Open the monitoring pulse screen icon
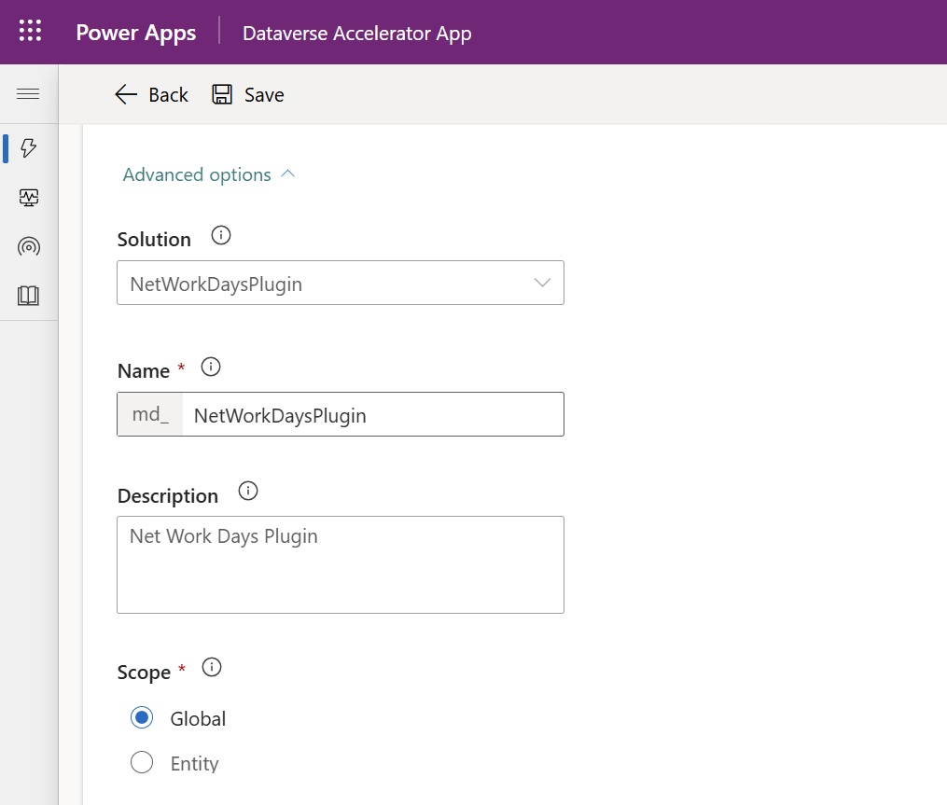Image resolution: width=947 pixels, height=805 pixels. click(x=28, y=198)
